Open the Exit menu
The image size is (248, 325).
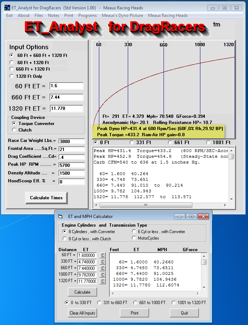tap(9, 15)
